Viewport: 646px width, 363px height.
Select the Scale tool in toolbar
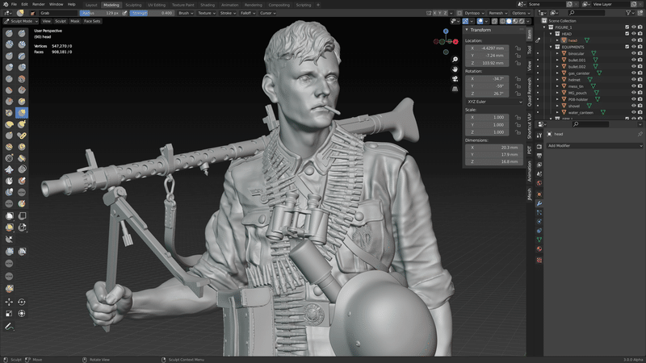click(9, 314)
